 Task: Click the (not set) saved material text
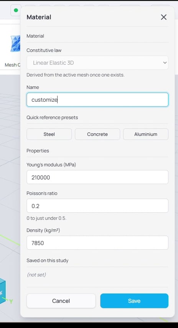click(36, 275)
